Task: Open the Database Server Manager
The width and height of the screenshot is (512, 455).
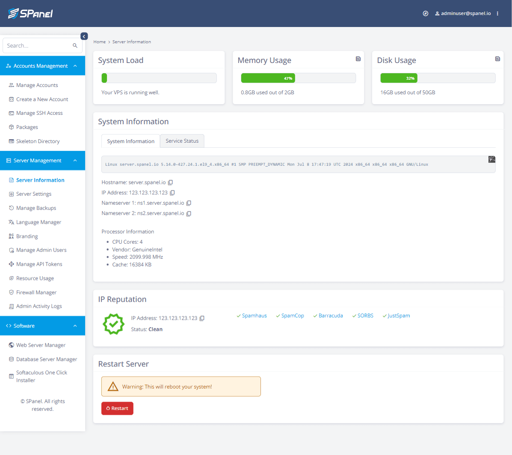Action: pyautogui.click(x=47, y=359)
